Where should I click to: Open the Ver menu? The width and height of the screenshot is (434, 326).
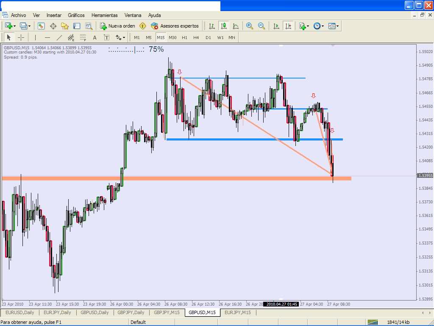pos(36,15)
